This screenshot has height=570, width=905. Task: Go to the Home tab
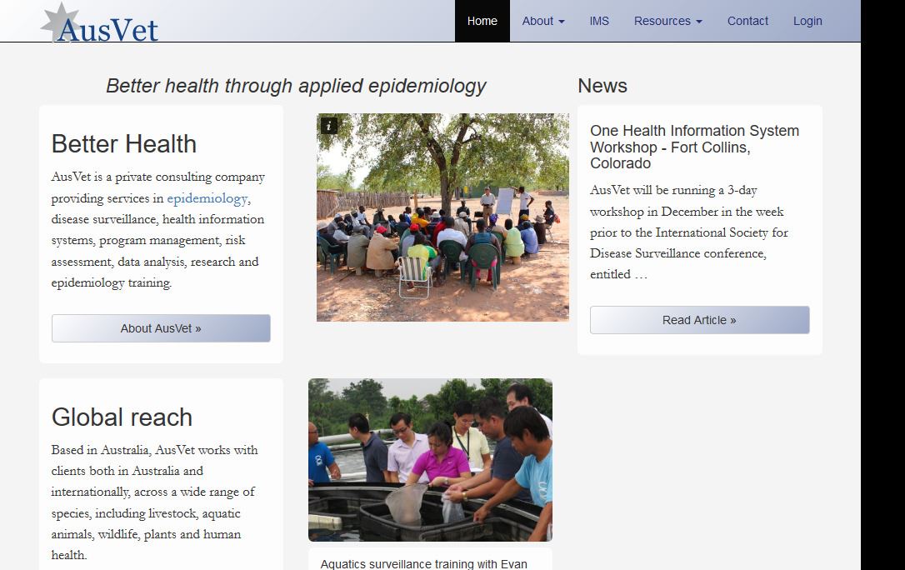482,21
